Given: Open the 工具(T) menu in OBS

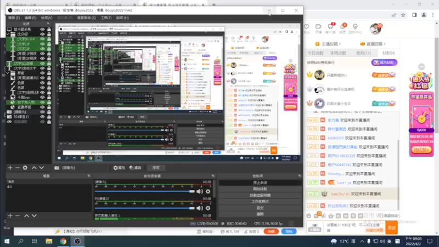Looking at the screenshot, I should (x=106, y=18).
